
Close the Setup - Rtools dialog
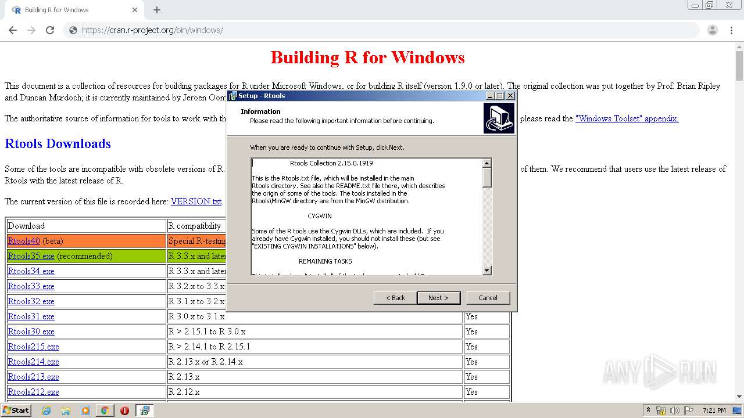pyautogui.click(x=510, y=96)
